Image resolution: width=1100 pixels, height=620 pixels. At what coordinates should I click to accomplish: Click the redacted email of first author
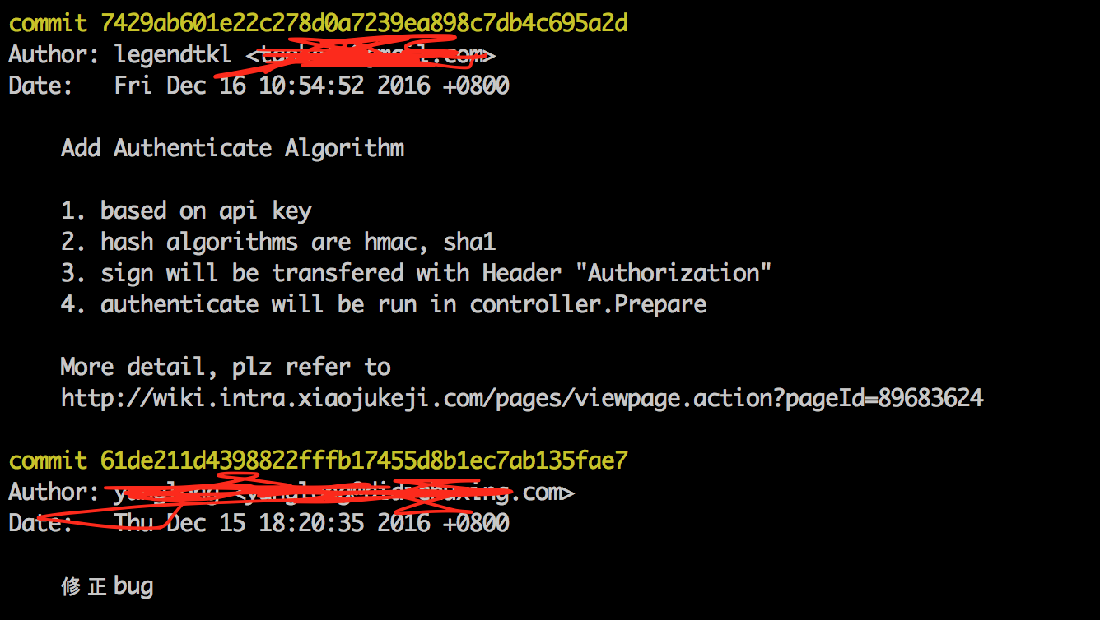[x=371, y=56]
